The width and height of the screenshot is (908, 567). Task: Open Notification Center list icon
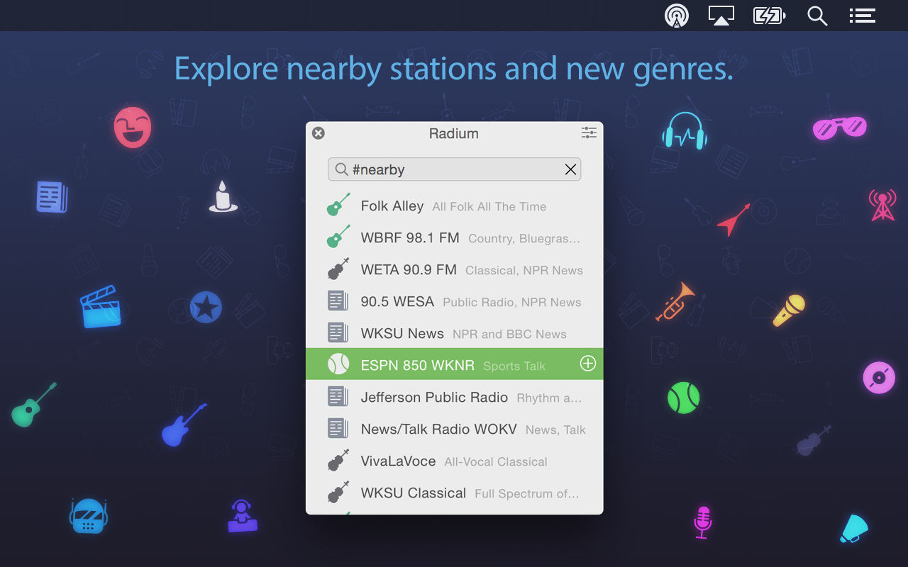pos(863,16)
